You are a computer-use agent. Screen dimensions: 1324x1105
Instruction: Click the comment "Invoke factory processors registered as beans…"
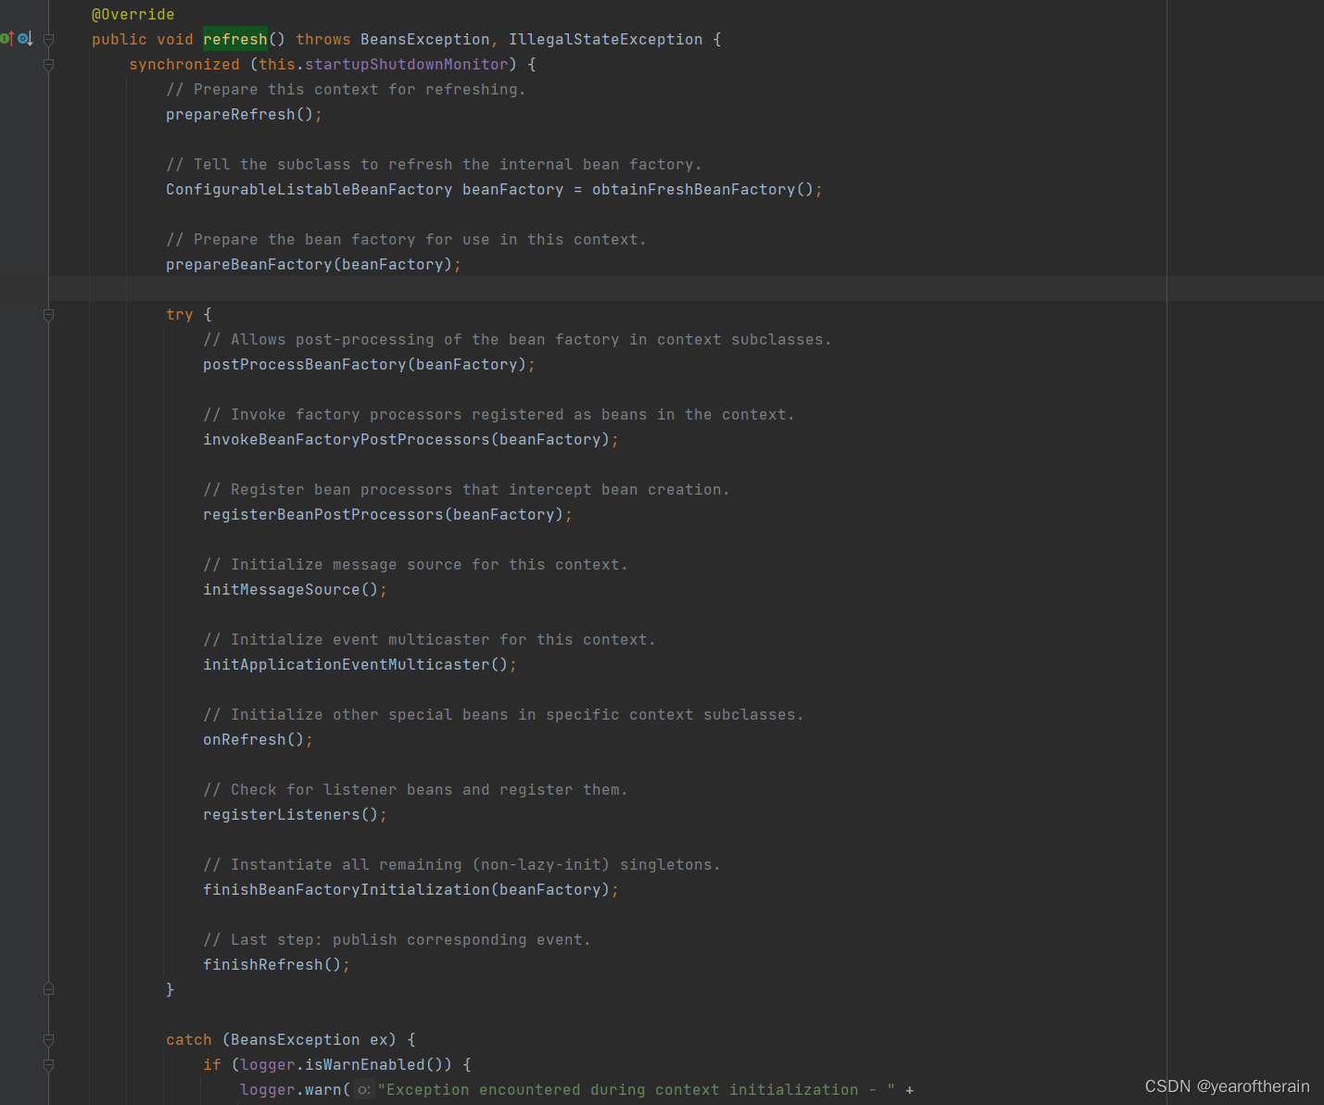pyautogui.click(x=498, y=415)
